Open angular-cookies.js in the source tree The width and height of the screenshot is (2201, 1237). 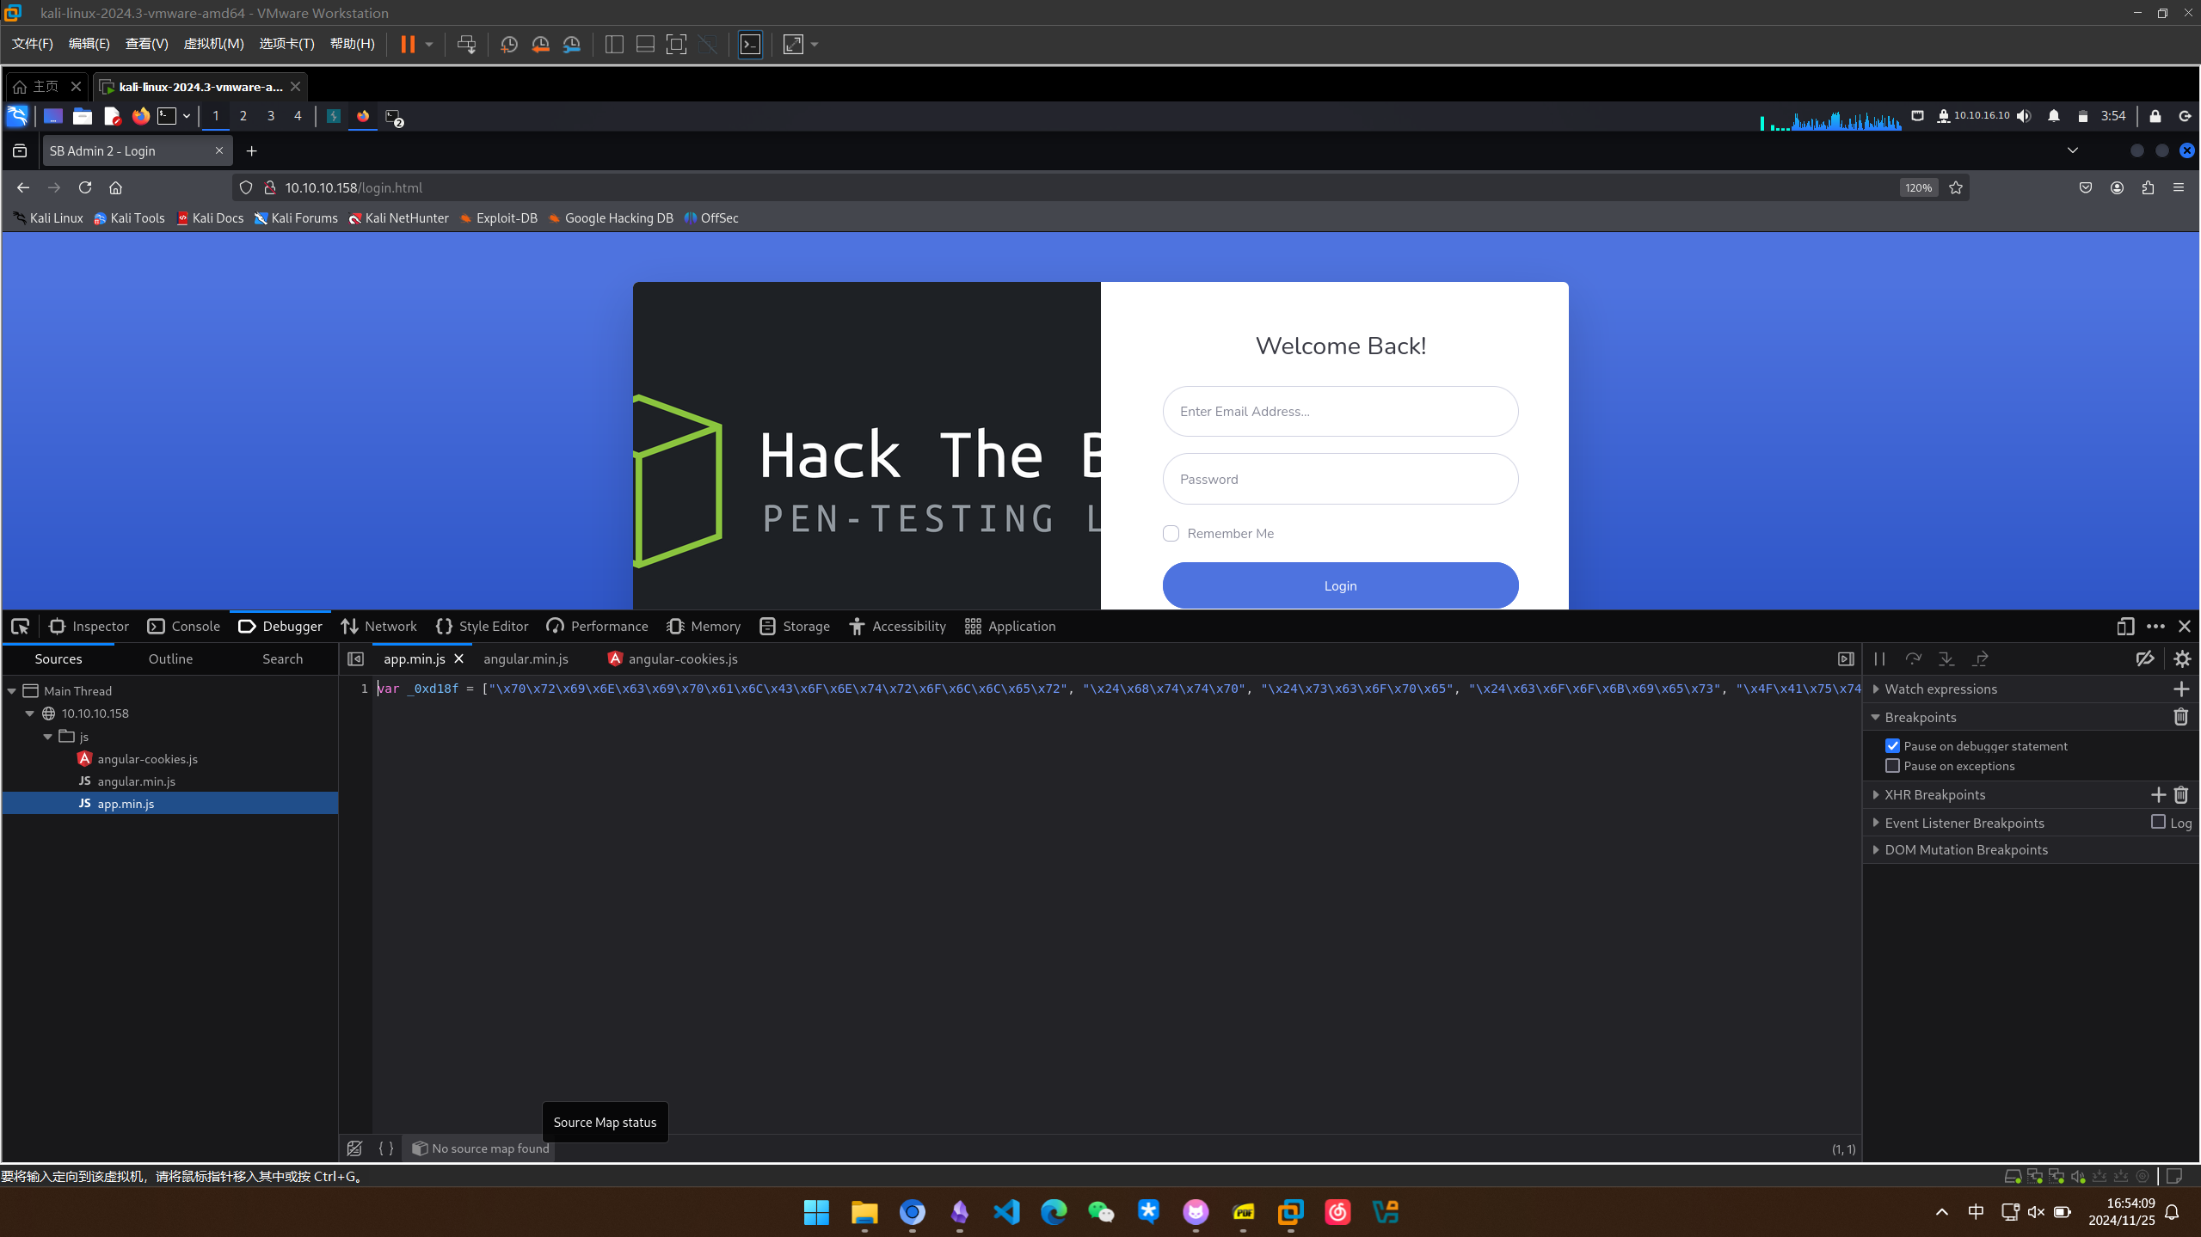click(x=147, y=759)
